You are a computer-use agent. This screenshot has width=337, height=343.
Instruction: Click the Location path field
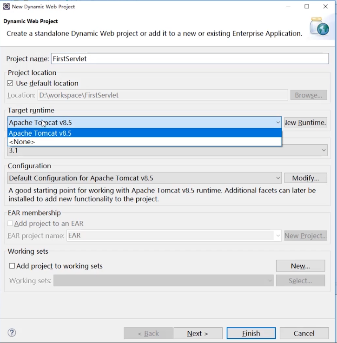[x=163, y=95]
